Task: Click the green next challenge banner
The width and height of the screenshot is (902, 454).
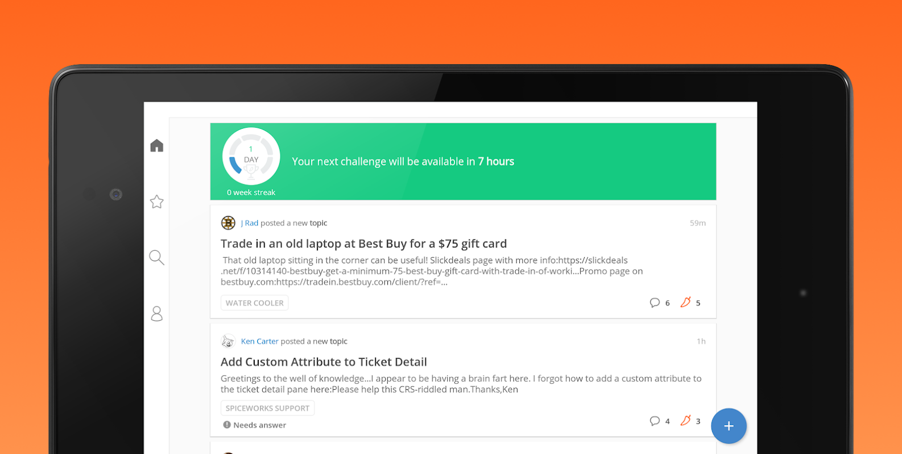Action: click(x=463, y=162)
